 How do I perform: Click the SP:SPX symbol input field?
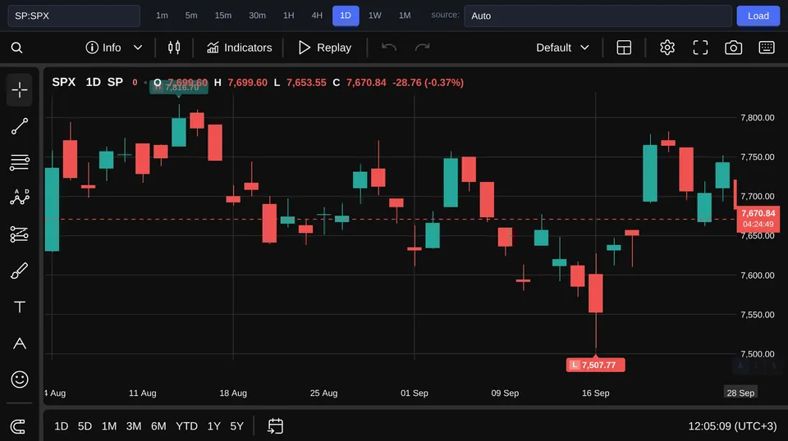point(74,16)
